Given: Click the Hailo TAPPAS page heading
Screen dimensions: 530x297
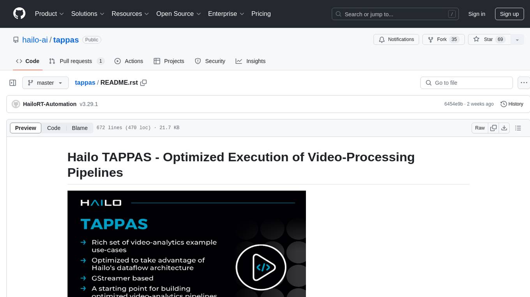Looking at the screenshot, I should coord(241,164).
